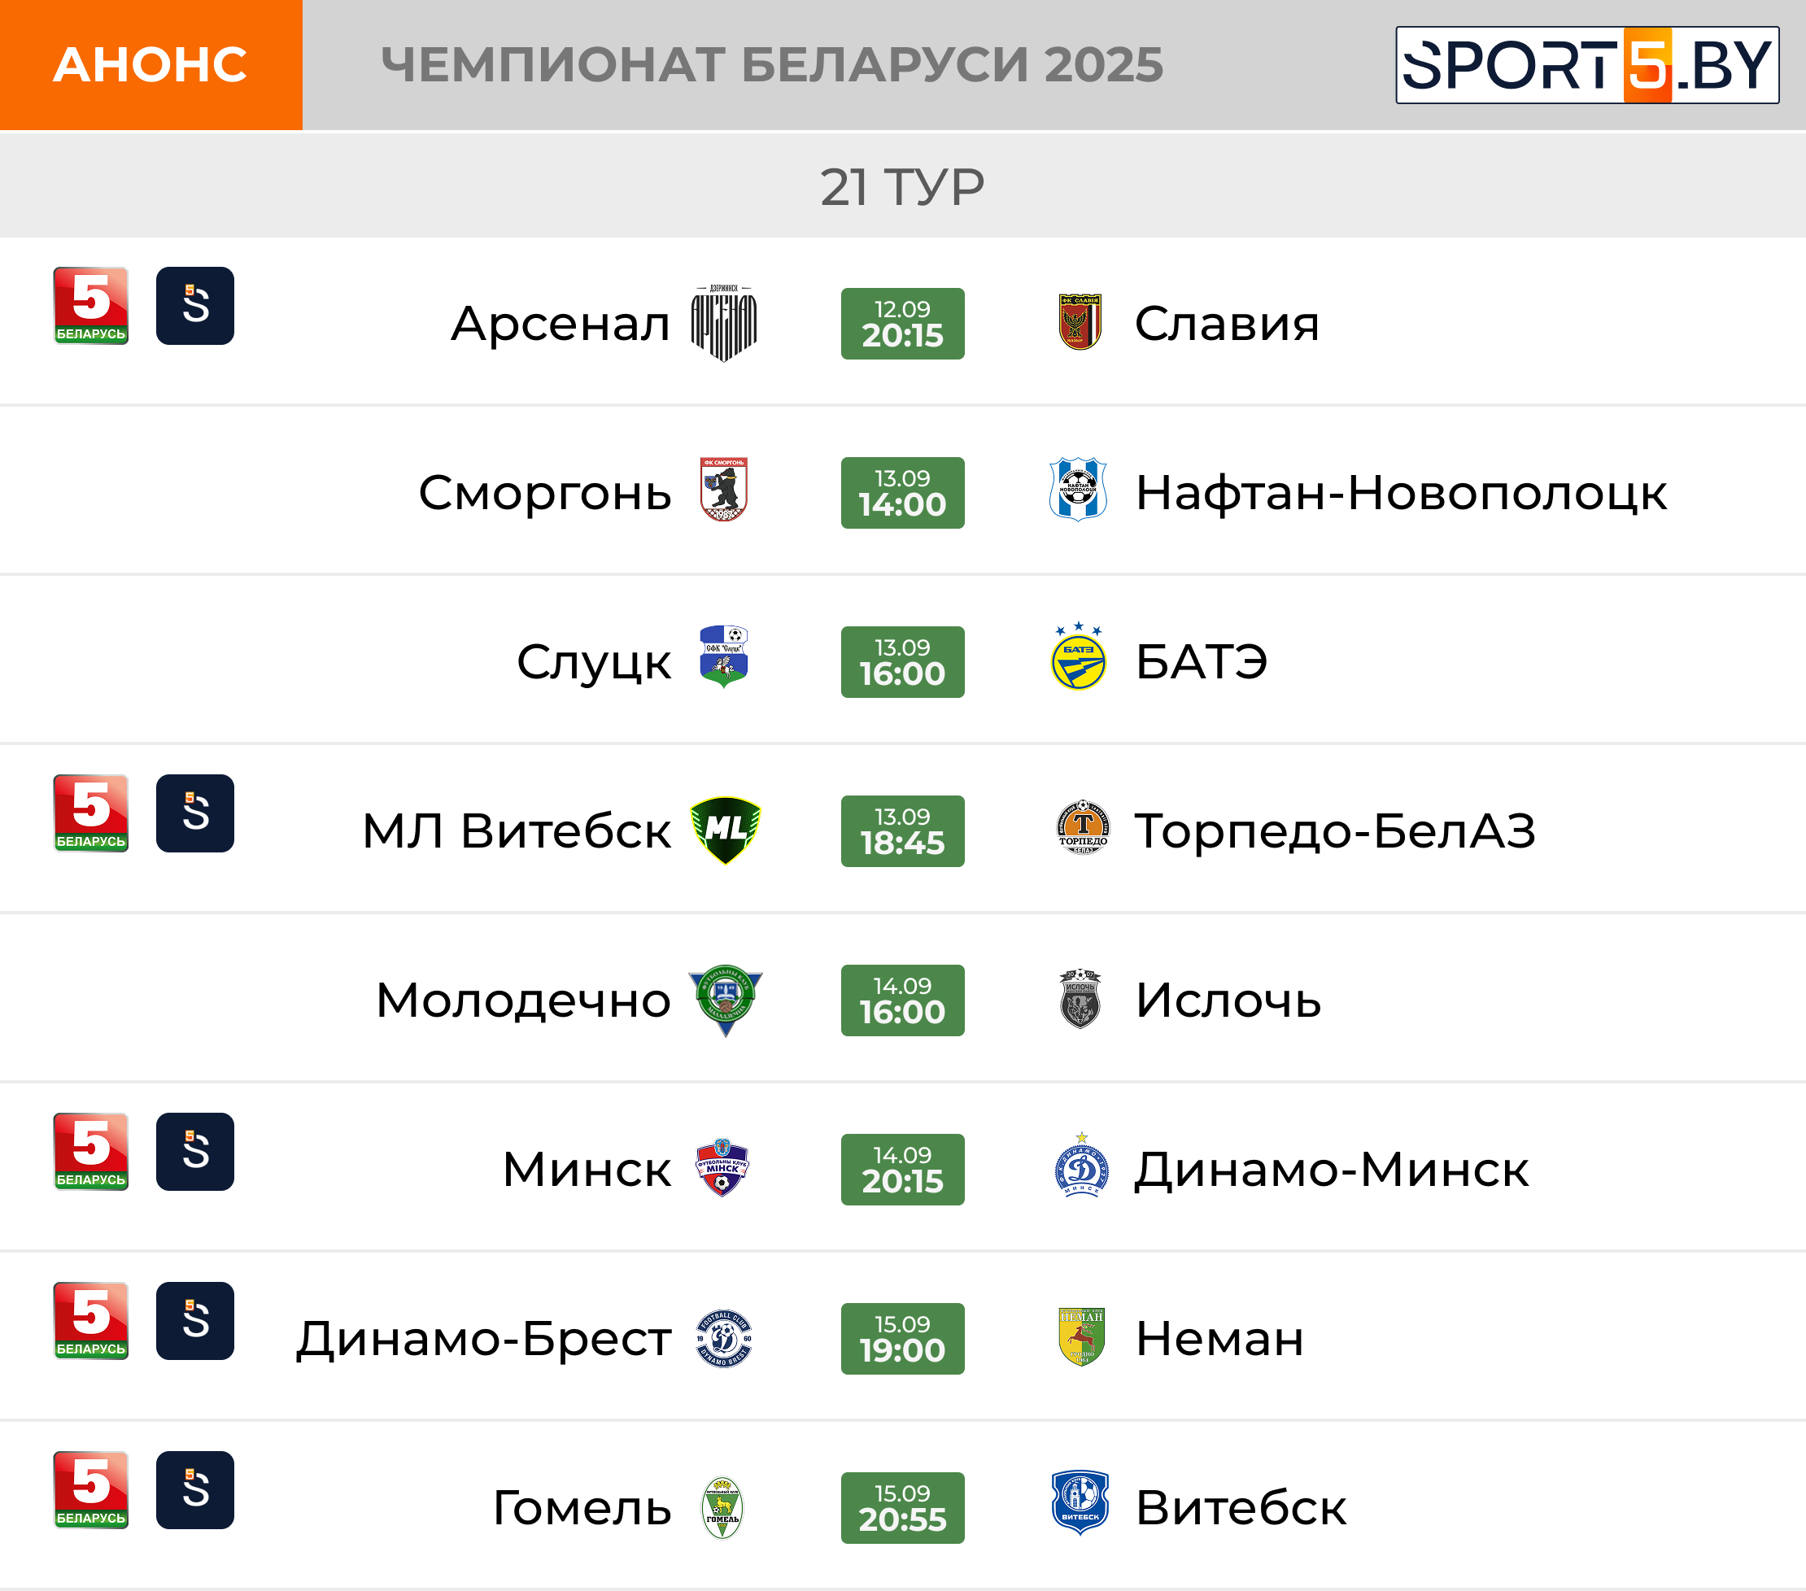Click the orange АНОНС tab

click(x=151, y=65)
